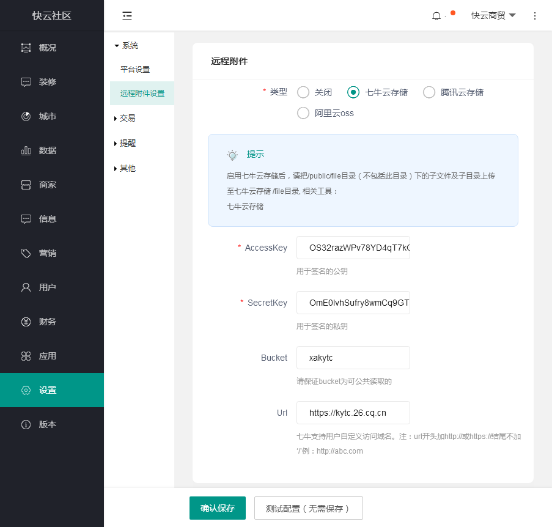This screenshot has height=527, width=552.
Task: Click the 确认保存 button
Action: (x=217, y=508)
